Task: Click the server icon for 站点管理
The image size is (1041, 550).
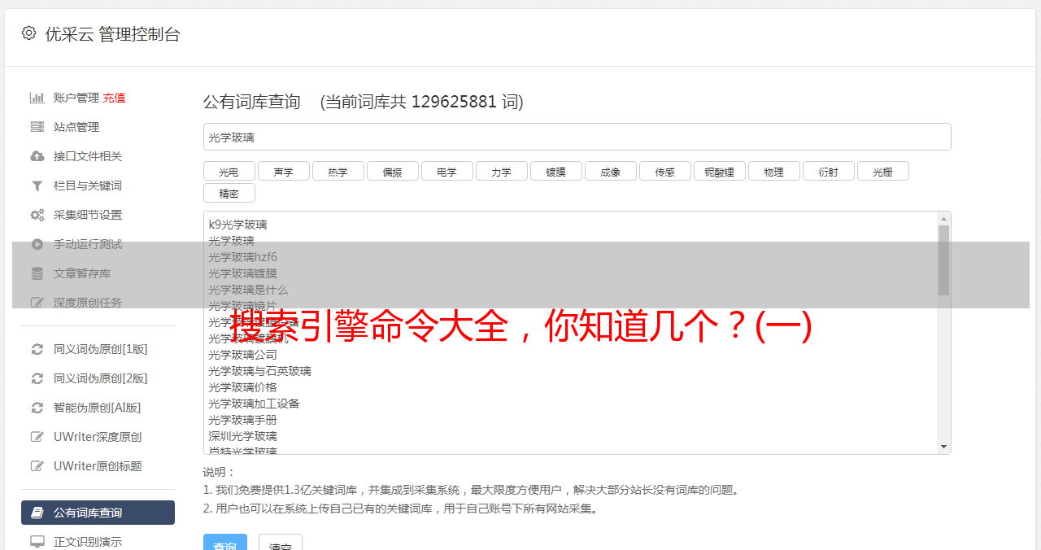Action: coord(37,127)
